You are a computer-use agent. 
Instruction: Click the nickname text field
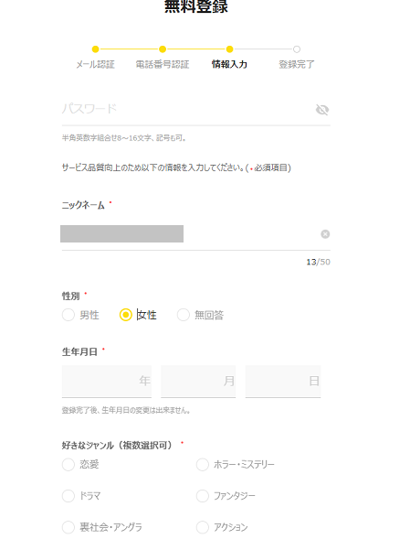(x=189, y=234)
